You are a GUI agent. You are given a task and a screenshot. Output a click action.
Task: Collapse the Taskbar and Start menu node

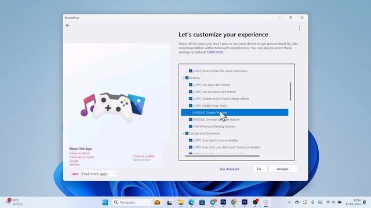pos(183,133)
